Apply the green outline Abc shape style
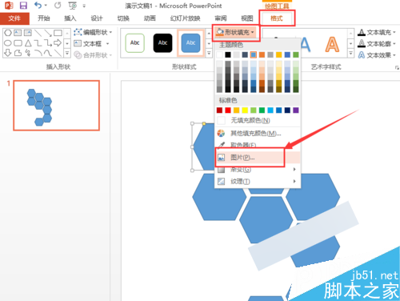400x301 pixels. click(x=135, y=43)
